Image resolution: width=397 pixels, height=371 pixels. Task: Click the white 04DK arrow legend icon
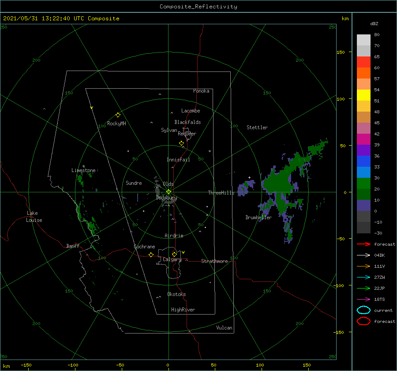(x=363, y=255)
